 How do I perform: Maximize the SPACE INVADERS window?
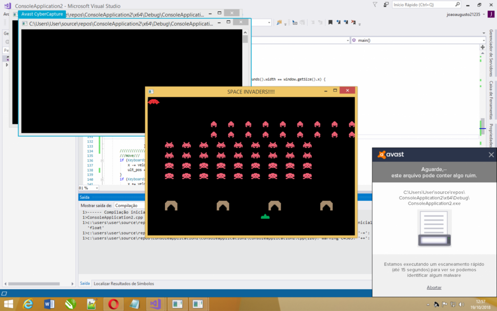point(335,90)
